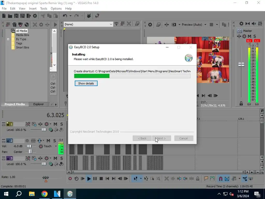Toggle split screen view icon in preview

174,25
